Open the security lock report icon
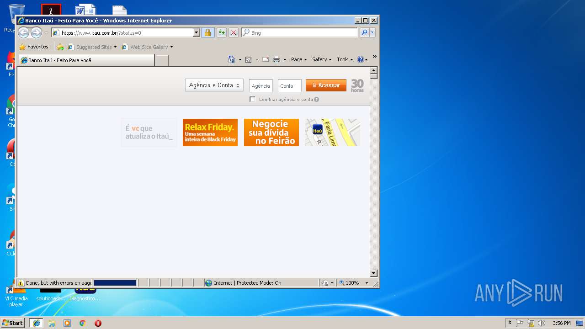 point(207,32)
